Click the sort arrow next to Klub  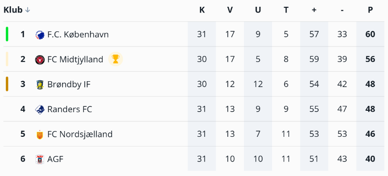click(28, 10)
